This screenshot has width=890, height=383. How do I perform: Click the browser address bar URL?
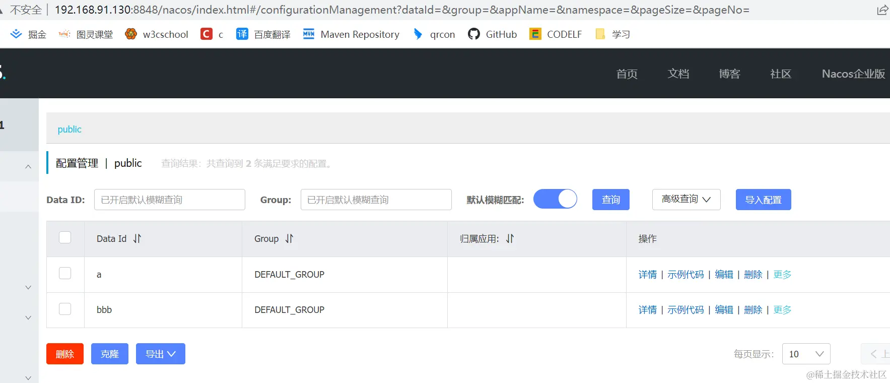click(402, 10)
